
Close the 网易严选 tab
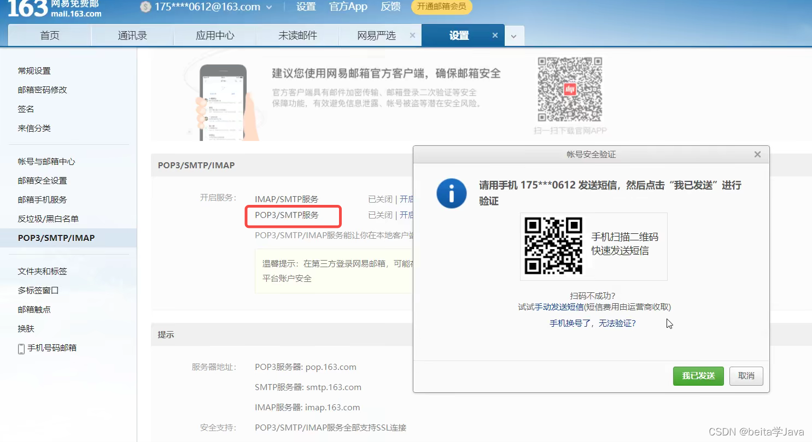412,35
